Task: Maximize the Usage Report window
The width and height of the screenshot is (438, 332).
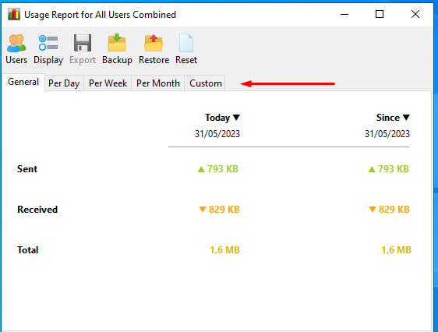Action: 380,14
